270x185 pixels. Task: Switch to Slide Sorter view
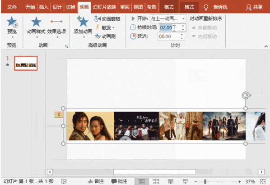156,181
